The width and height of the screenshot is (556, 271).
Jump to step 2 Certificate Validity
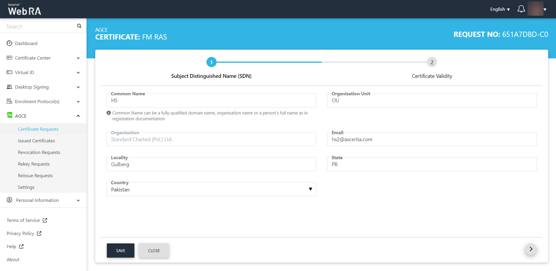click(x=432, y=62)
